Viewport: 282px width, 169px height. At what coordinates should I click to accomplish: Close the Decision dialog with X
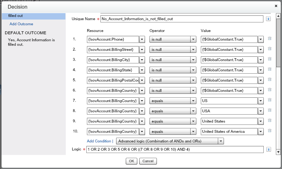[x=276, y=6]
